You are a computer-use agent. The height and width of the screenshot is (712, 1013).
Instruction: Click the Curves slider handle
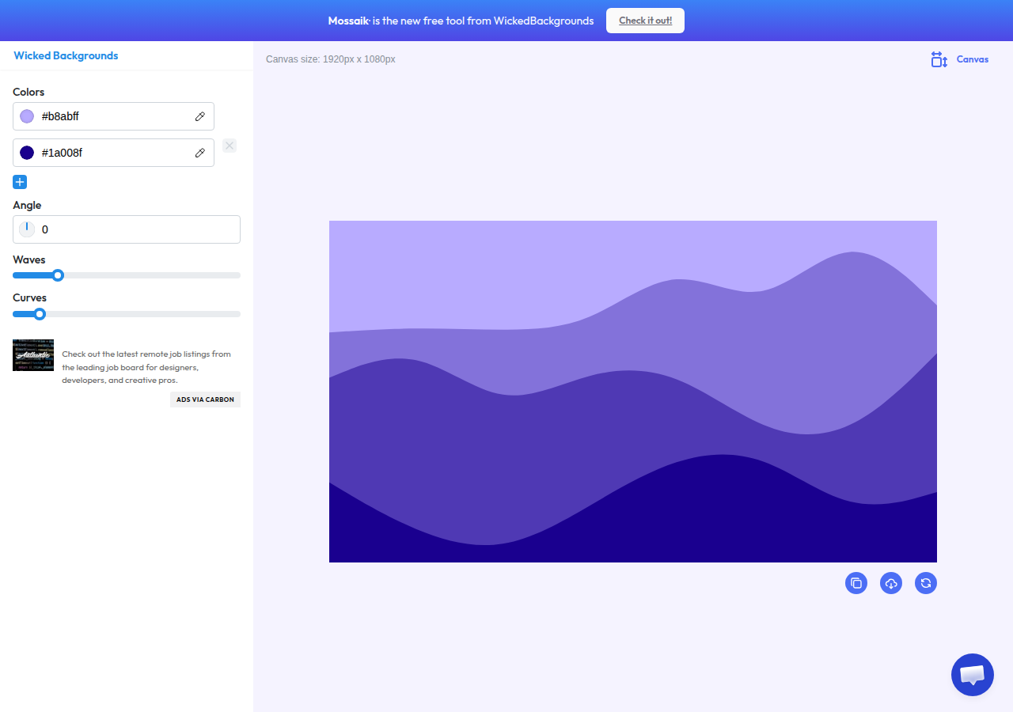40,314
